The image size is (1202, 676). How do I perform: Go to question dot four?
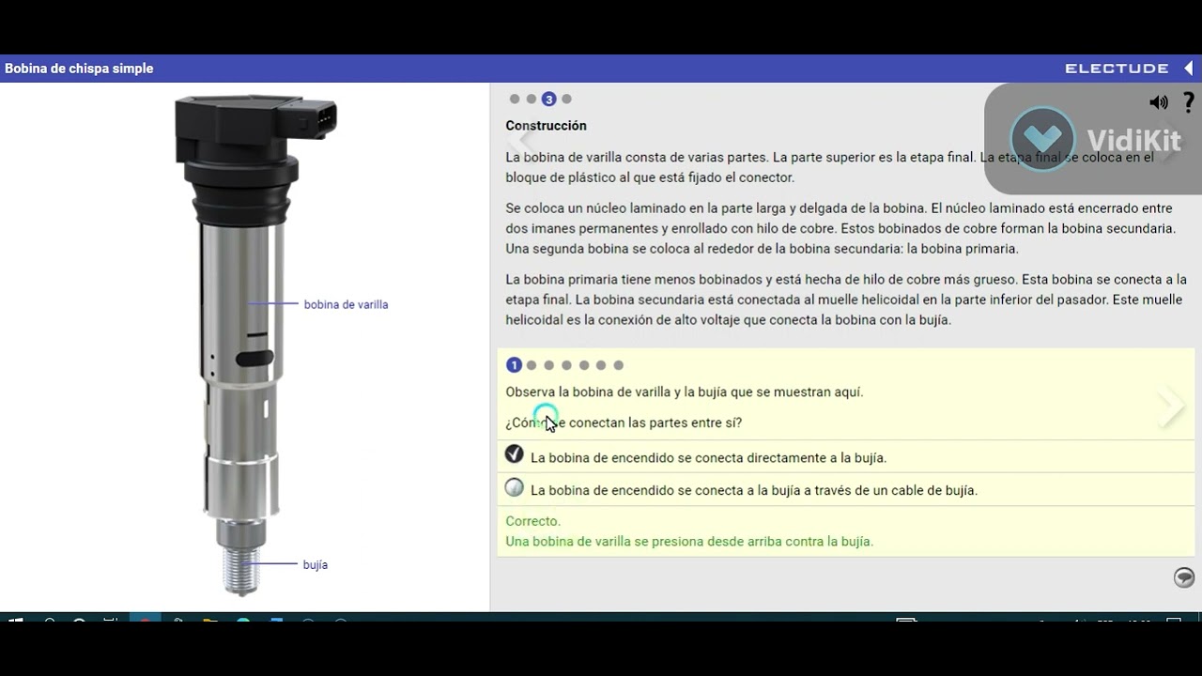click(566, 365)
